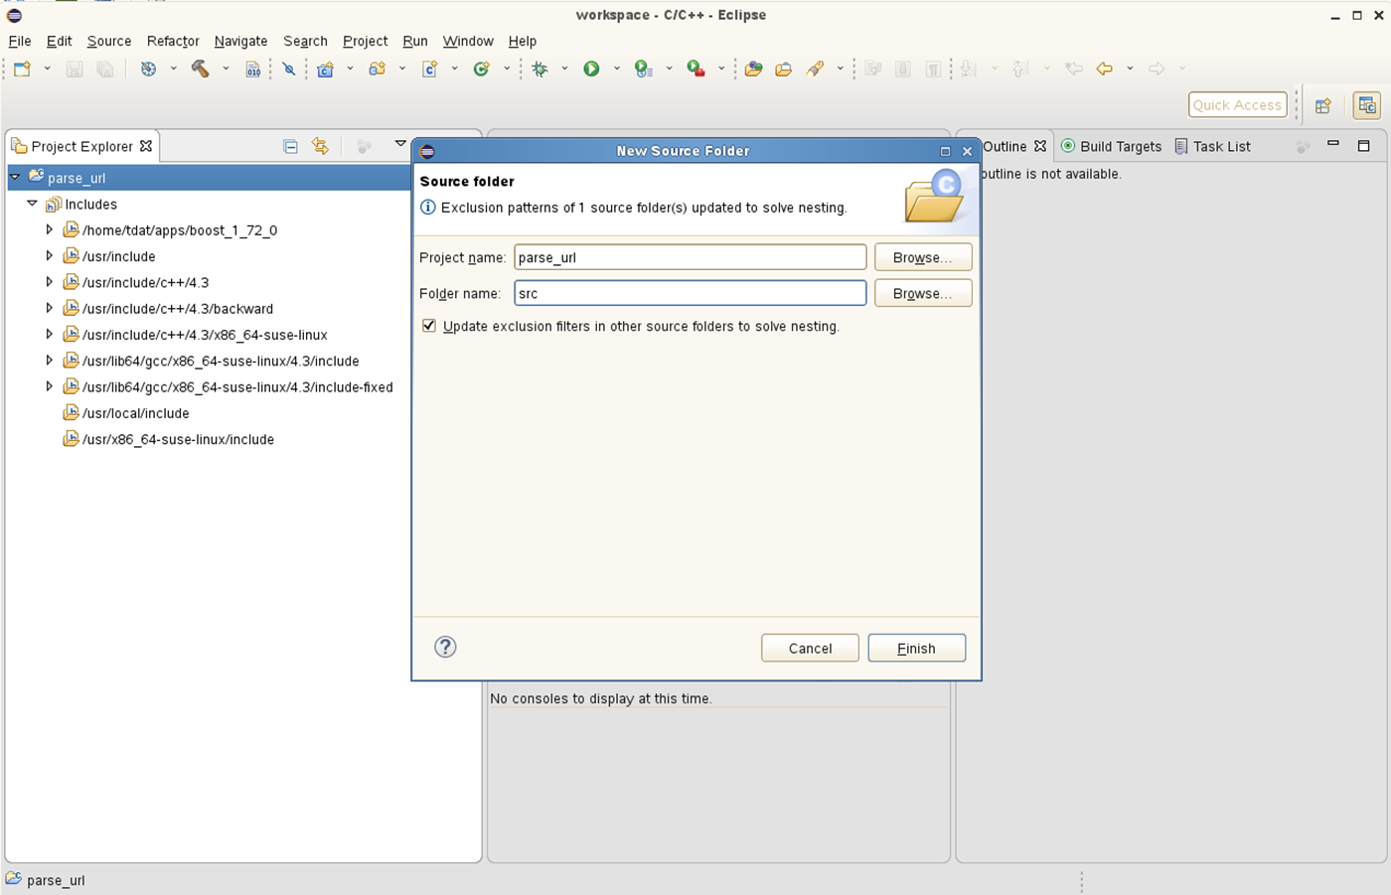The height and width of the screenshot is (895, 1391).
Task: Expand /home/tdat/apps/boost_1_72_0 node
Action: pyautogui.click(x=49, y=229)
